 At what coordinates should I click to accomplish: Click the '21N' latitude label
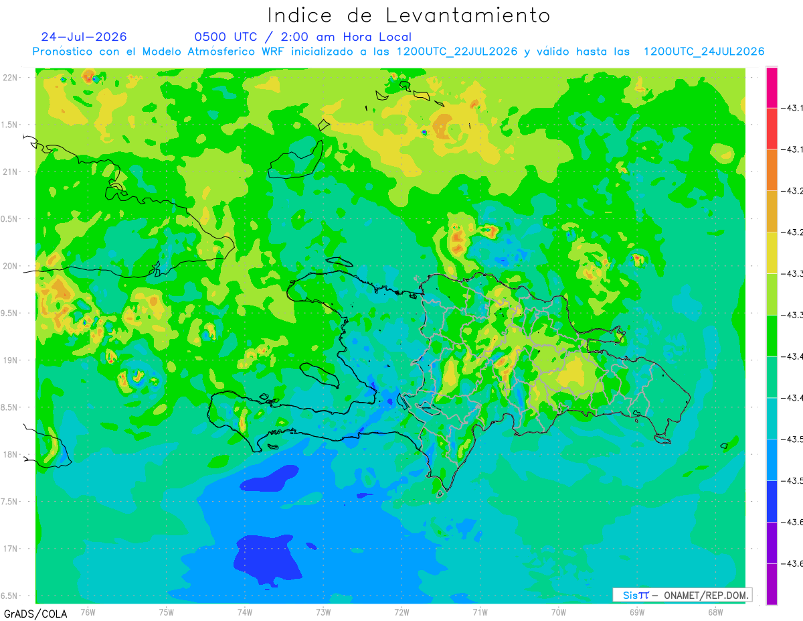(11, 171)
